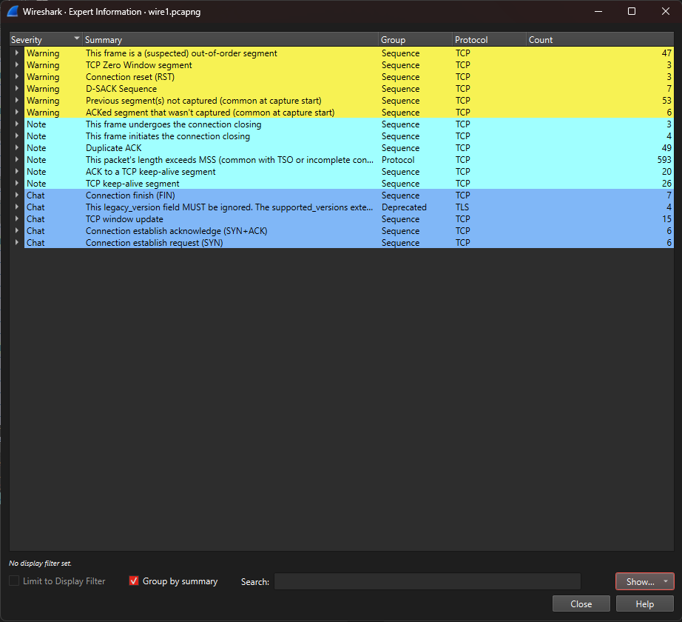Expand the TCP window update row
Viewport: 682px width, 622px height.
coord(16,218)
